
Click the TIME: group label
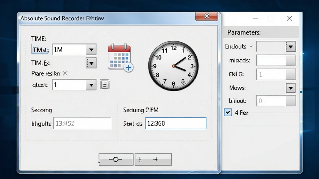coord(39,39)
